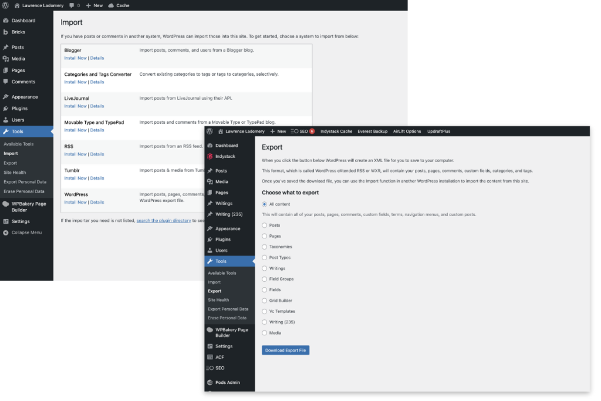The image size is (601, 401).
Task: Click Pages icon in Import window sidebar
Action: (6, 70)
